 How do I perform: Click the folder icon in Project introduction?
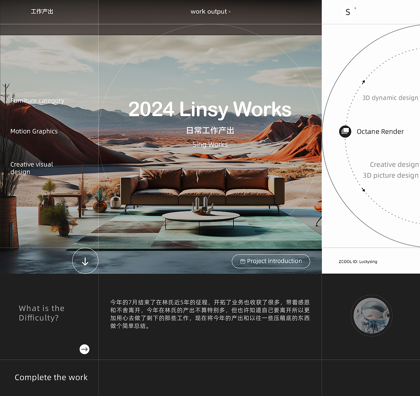(243, 261)
